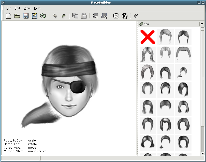Undo the last action
Screen dimensions: 206x162
coord(55,16)
